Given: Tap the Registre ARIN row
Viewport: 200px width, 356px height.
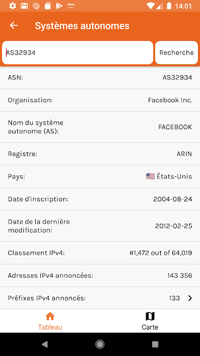Looking at the screenshot, I should coord(100,154).
